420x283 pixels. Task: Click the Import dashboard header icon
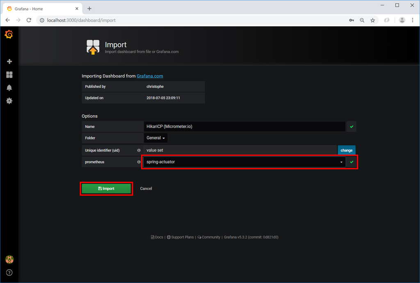pos(93,47)
